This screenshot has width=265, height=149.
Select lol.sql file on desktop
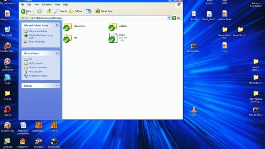pos(194,16)
